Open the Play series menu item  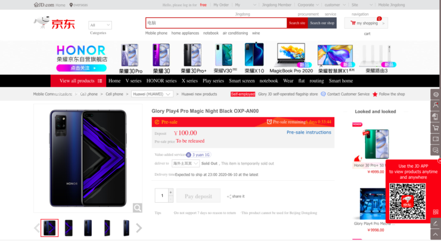(x=213, y=81)
